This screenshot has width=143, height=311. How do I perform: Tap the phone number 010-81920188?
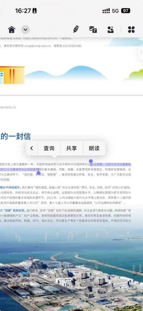coord(72,46)
